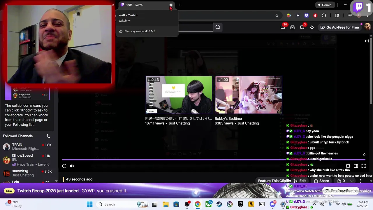Select the sniff - Twitch browser tab
373x210 pixels.
[147, 5]
